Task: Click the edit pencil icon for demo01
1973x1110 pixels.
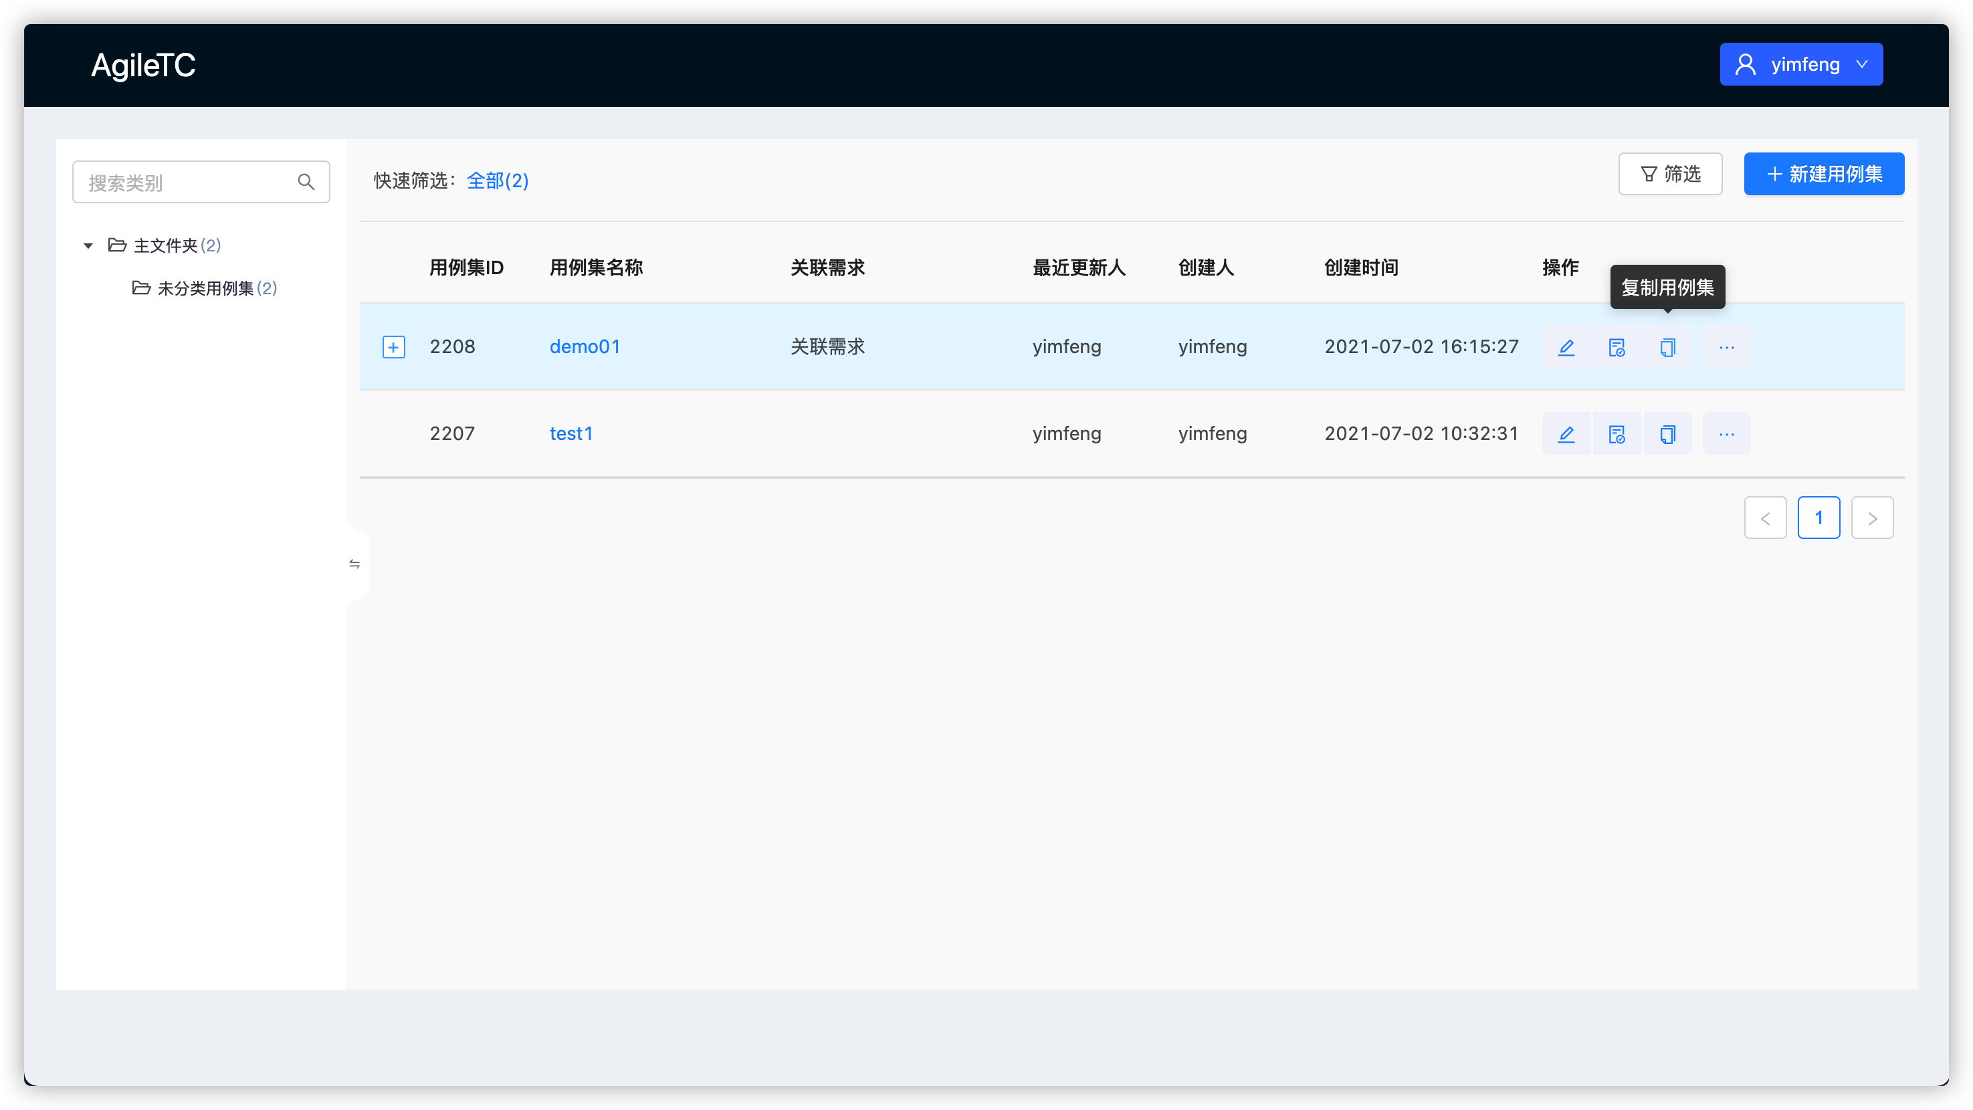Action: click(x=1566, y=348)
